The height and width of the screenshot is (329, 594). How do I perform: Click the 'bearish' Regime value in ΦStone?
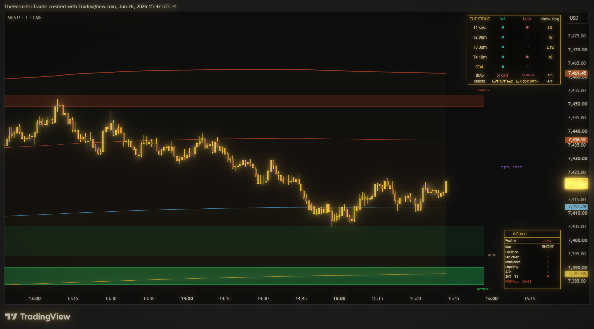tap(548, 241)
